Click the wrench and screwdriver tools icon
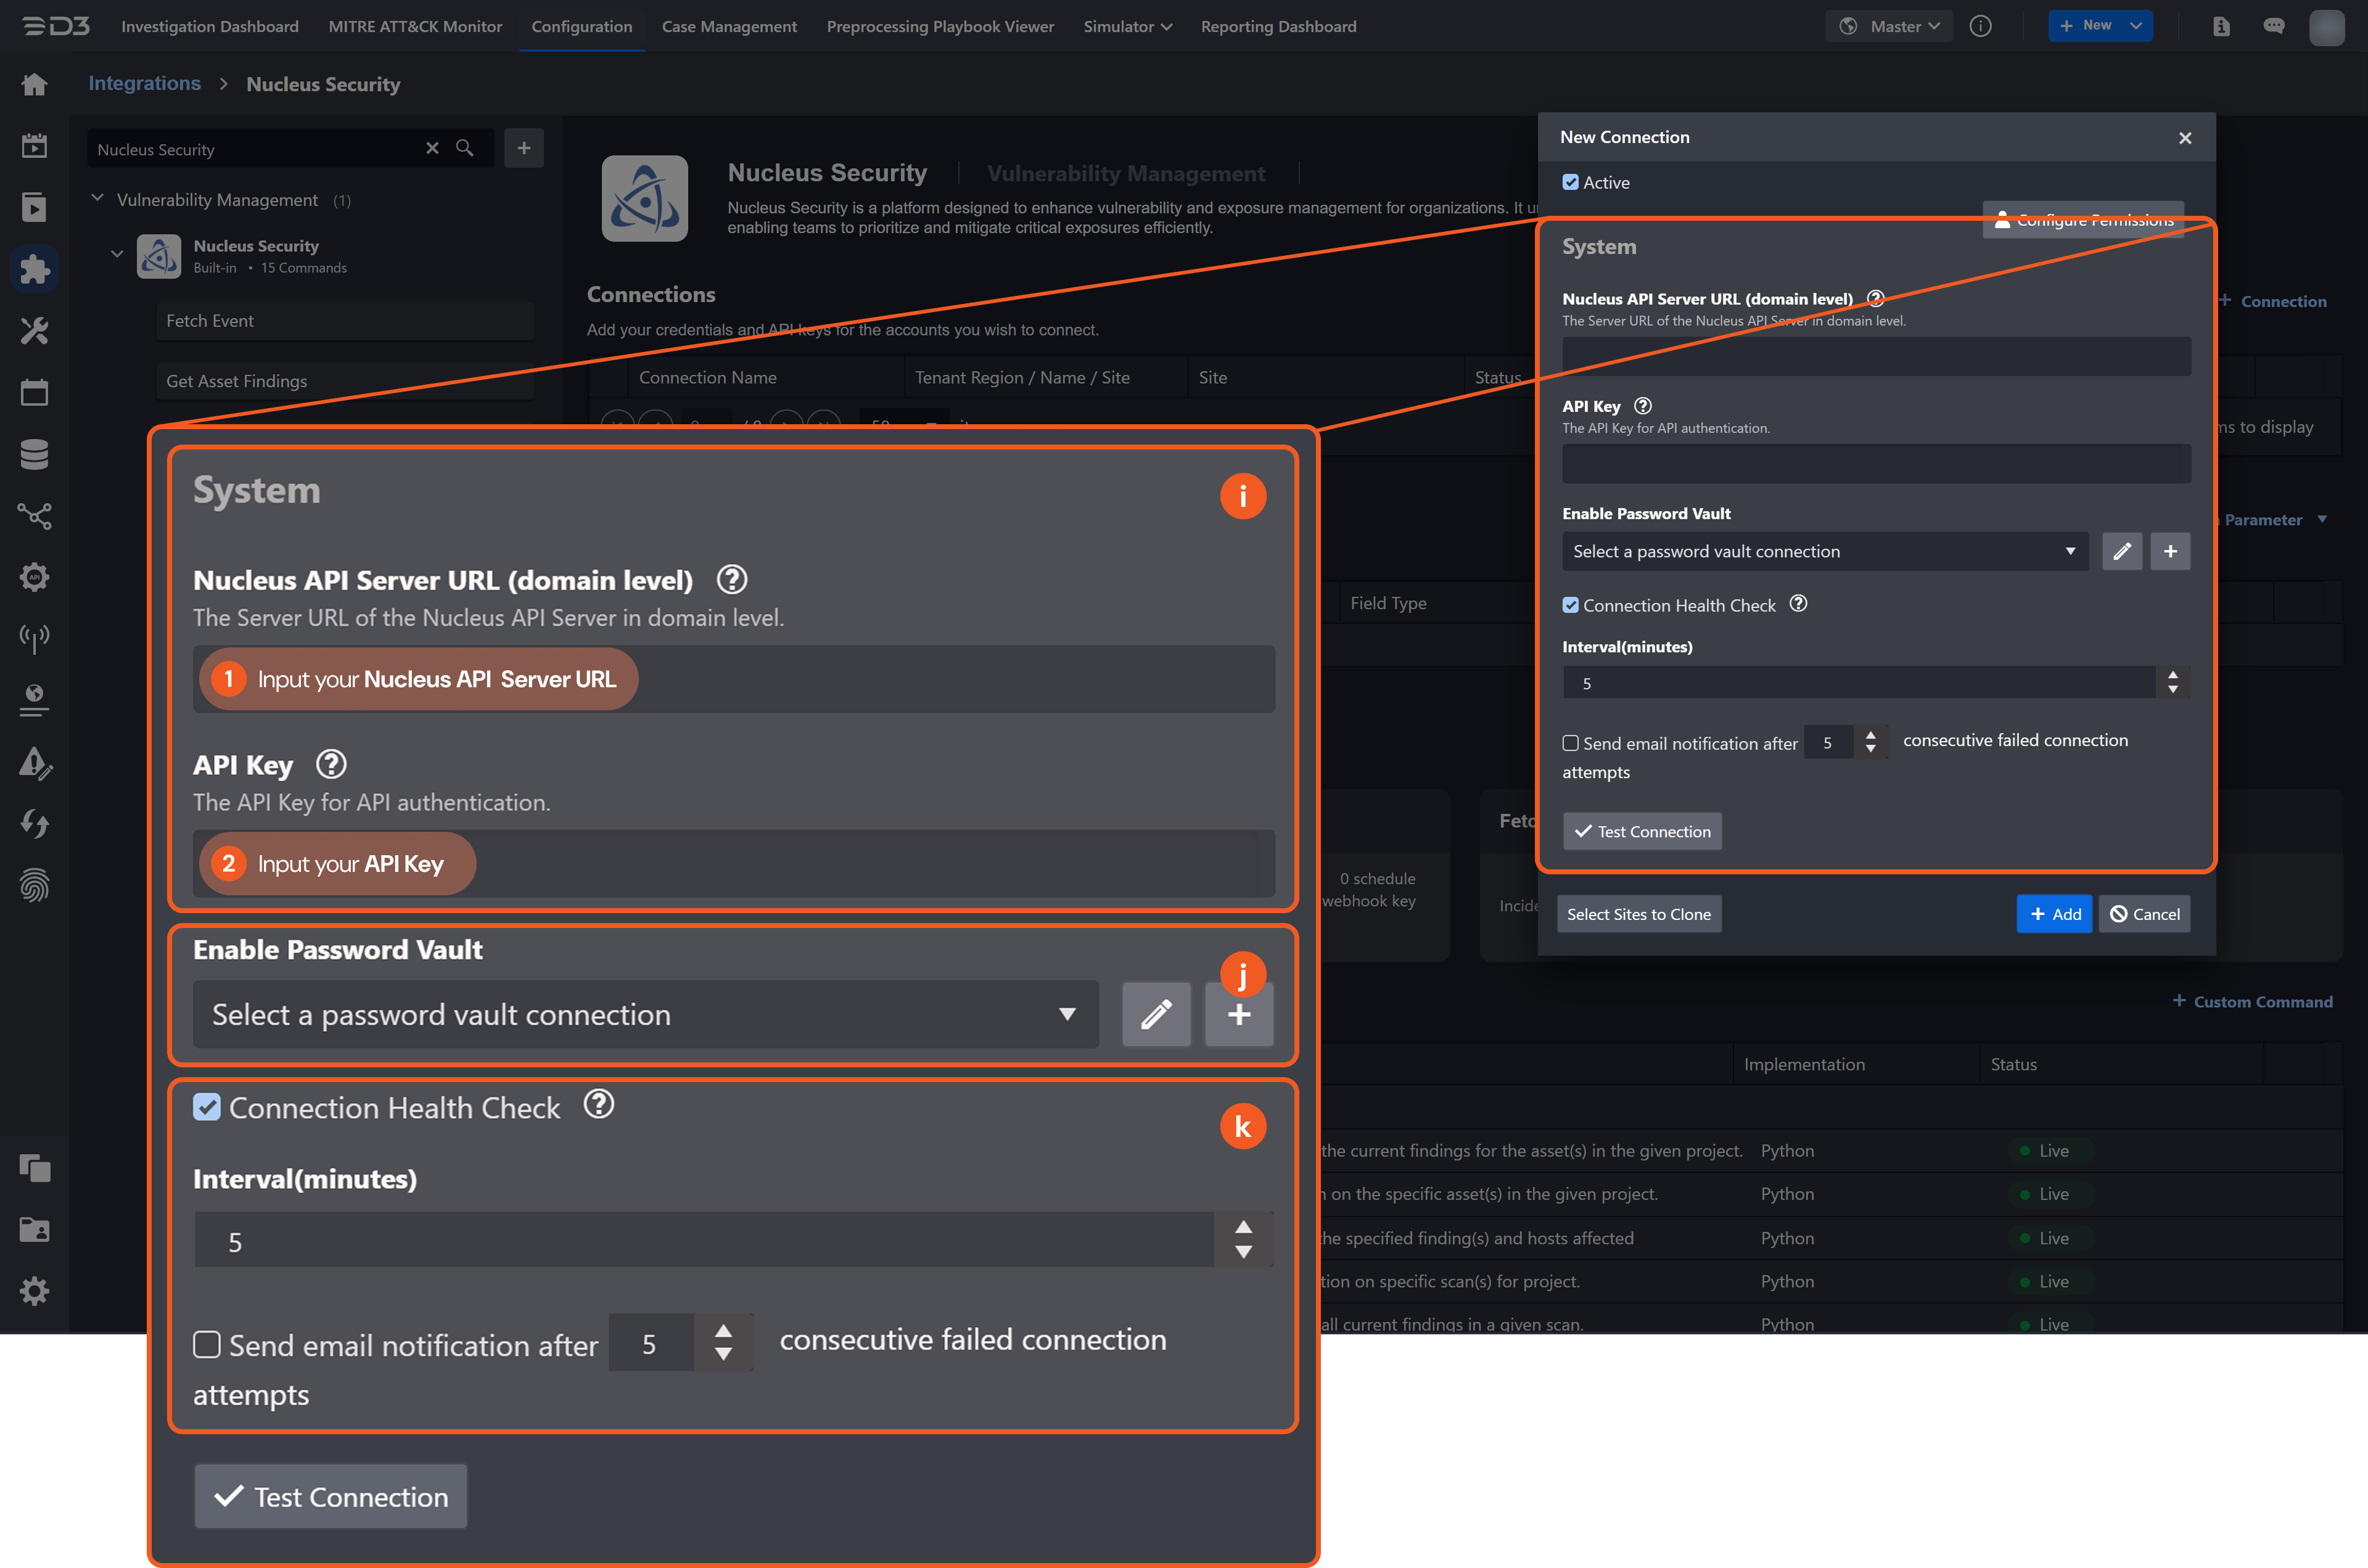The image size is (2368, 1568). coord(35,331)
